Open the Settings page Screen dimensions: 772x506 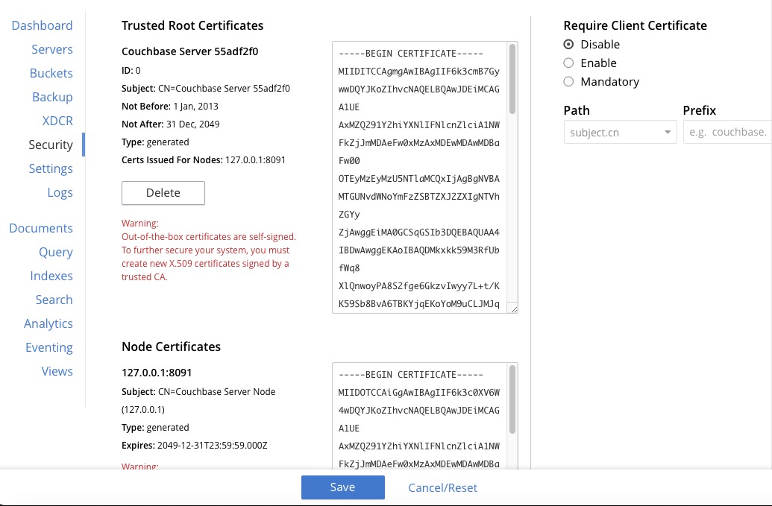(x=51, y=168)
